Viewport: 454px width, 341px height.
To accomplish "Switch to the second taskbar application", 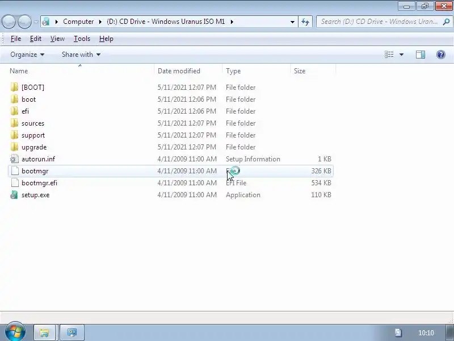I will tap(72, 332).
